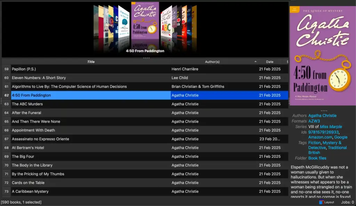This screenshot has height=206, width=356.
Task: Select A Caribbean Mystery title
Action: point(30,191)
